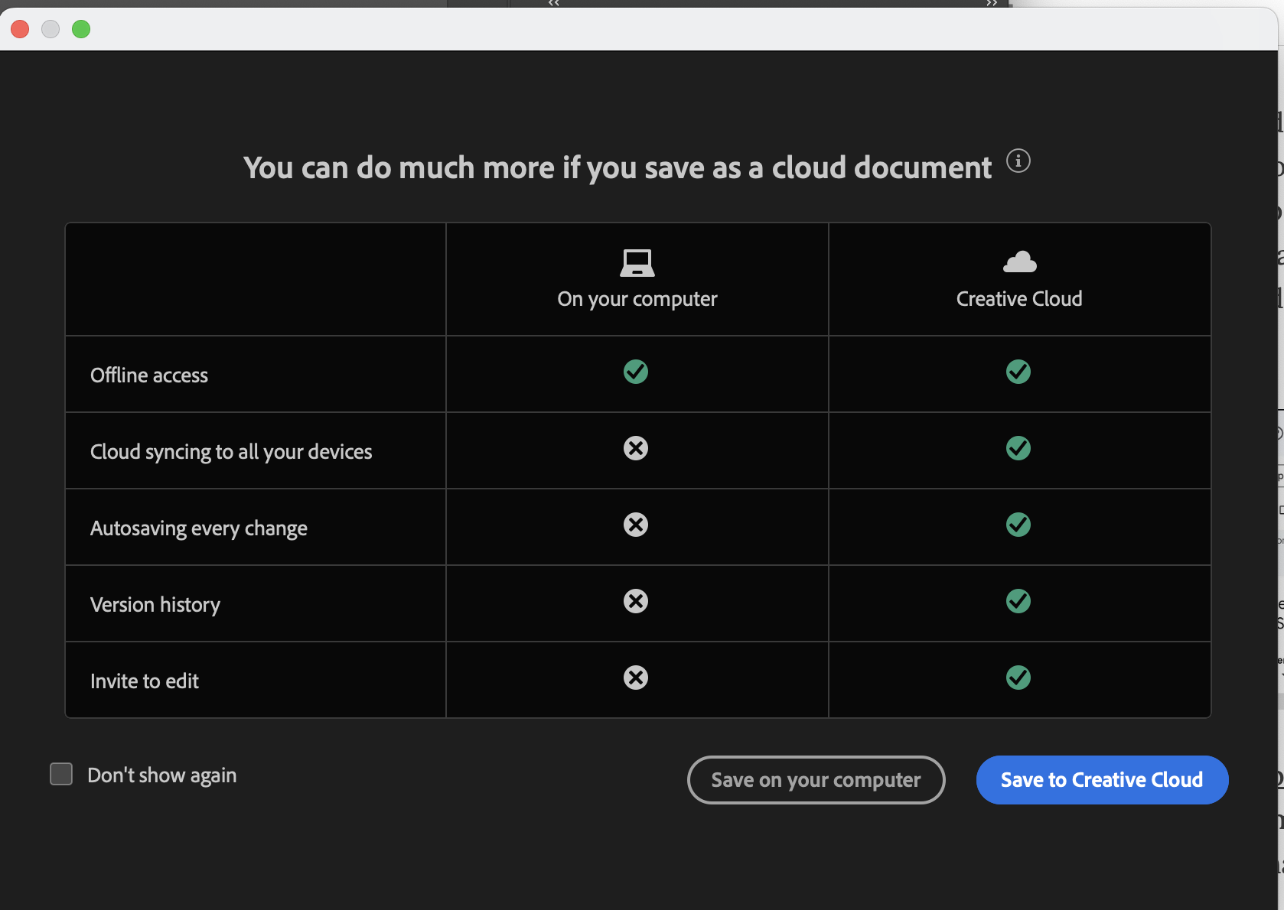Click the Version history row label
The height and width of the screenshot is (910, 1284).
[155, 605]
